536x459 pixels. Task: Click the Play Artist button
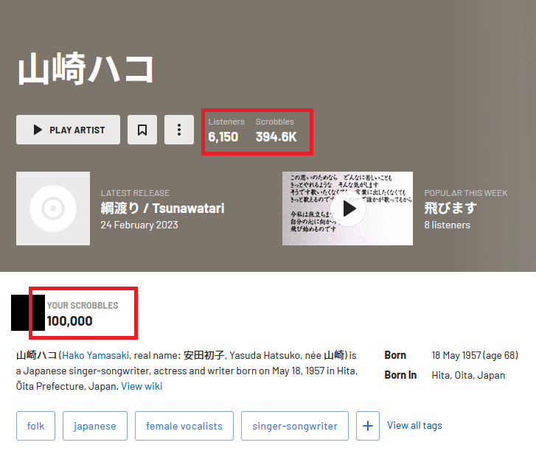(x=68, y=130)
